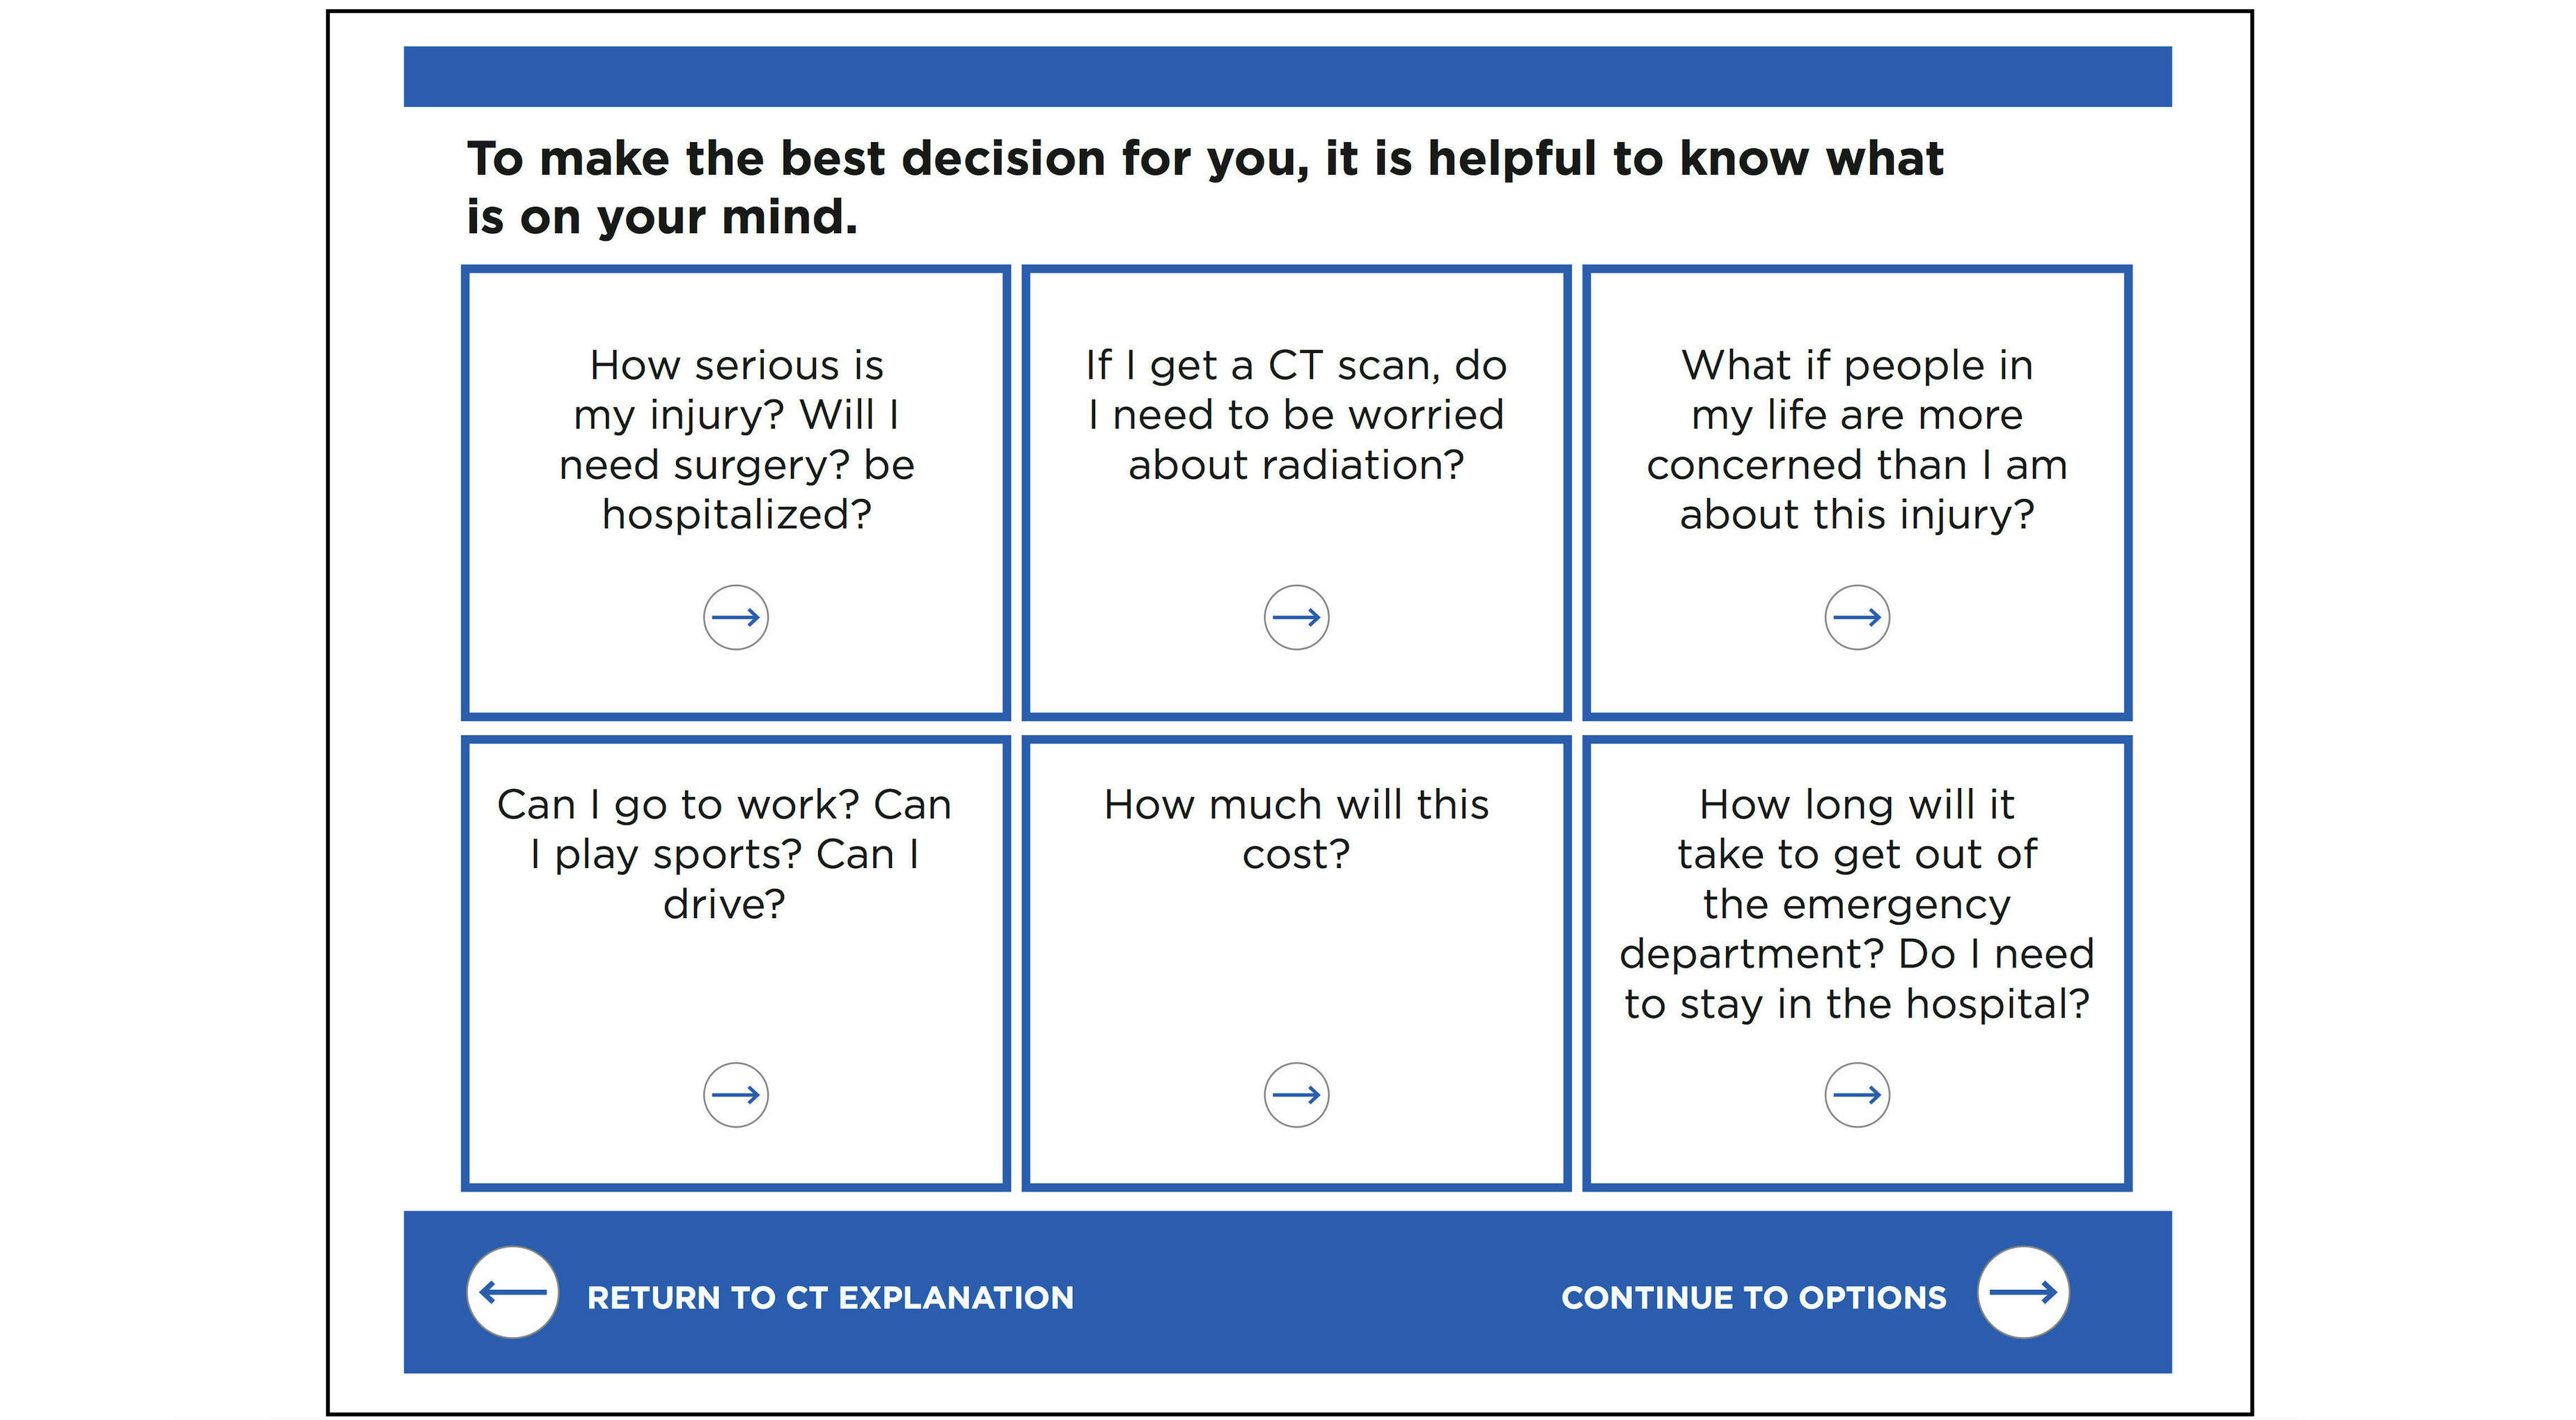This screenshot has width=2576, height=1420.
Task: Select 'Can I go to work?' card text
Action: [x=724, y=854]
